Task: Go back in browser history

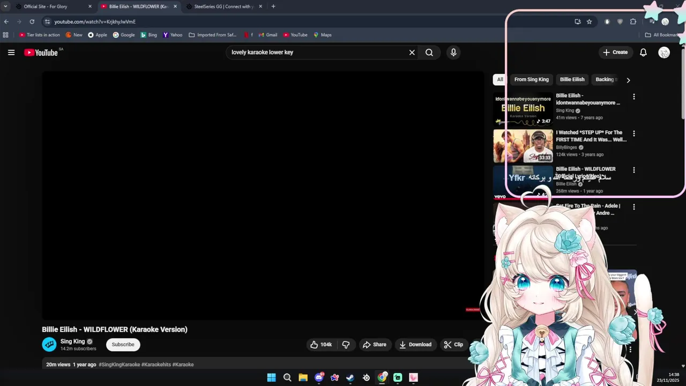Action: tap(6, 21)
